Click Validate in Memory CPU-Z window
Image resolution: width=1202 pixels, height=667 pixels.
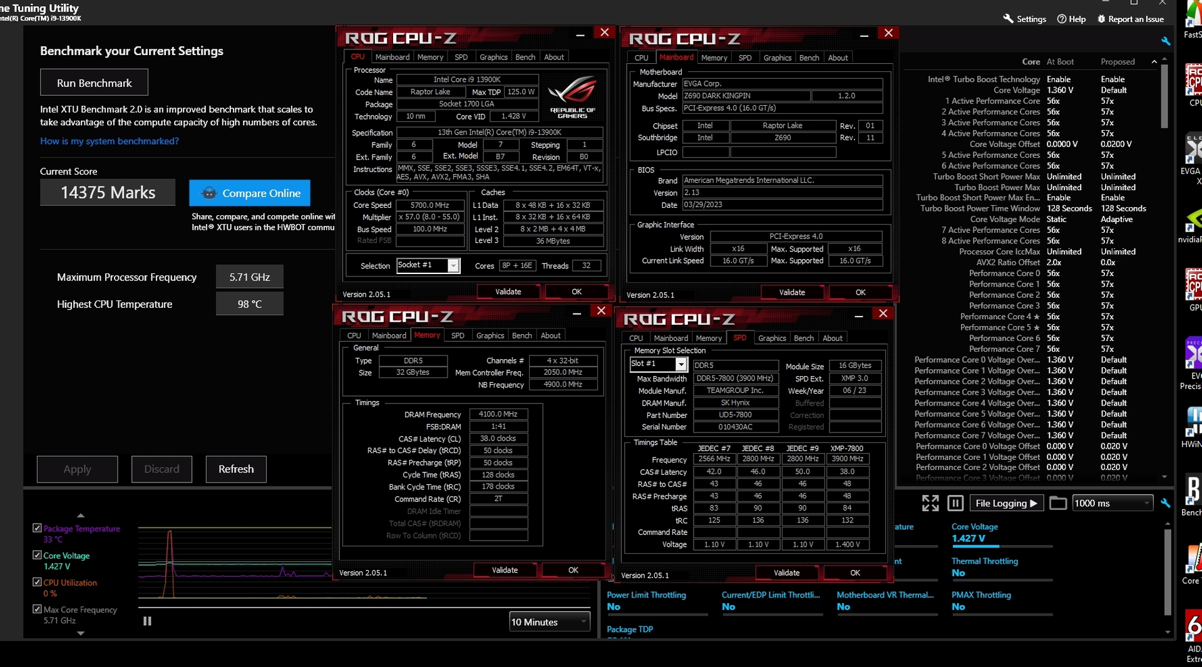505,570
